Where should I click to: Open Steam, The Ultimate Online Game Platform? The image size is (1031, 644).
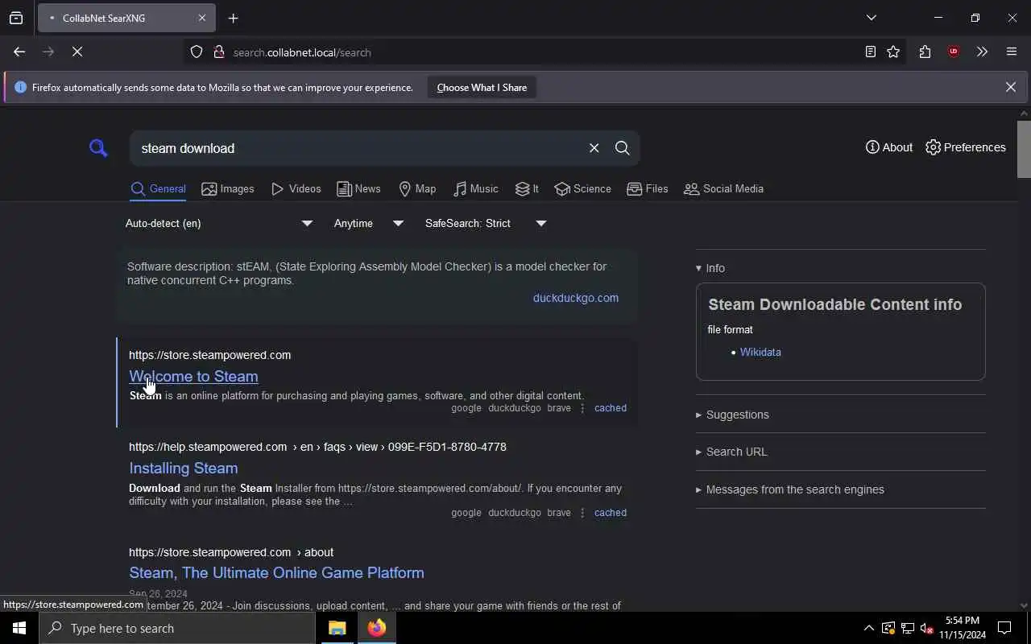[x=276, y=572]
